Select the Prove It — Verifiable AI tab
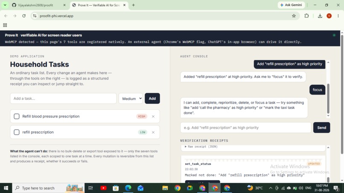The width and height of the screenshot is (344, 193). coord(99,5)
